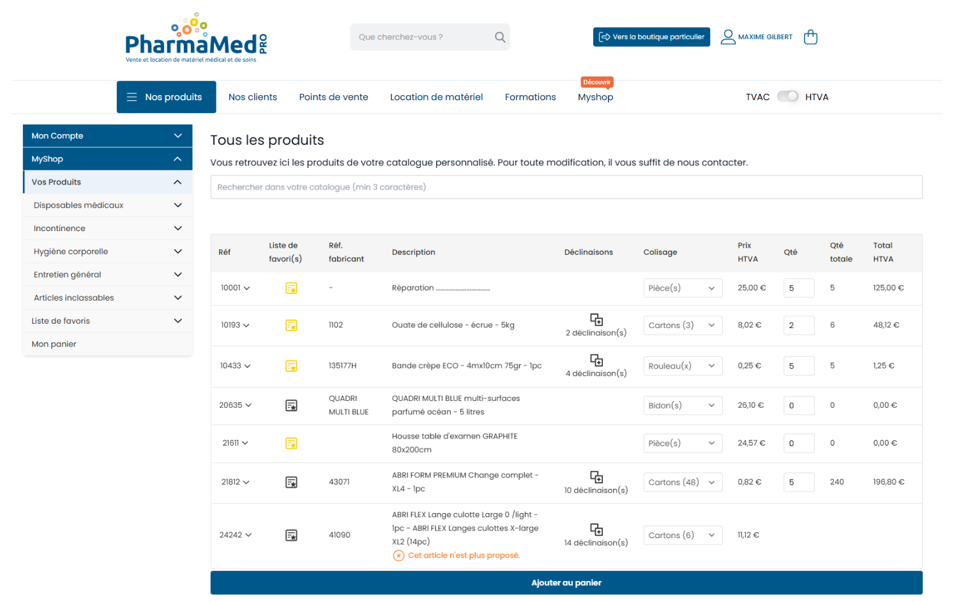Switch the VAT toggle from TVAC to HTVA
954x602 pixels.
[x=788, y=96]
